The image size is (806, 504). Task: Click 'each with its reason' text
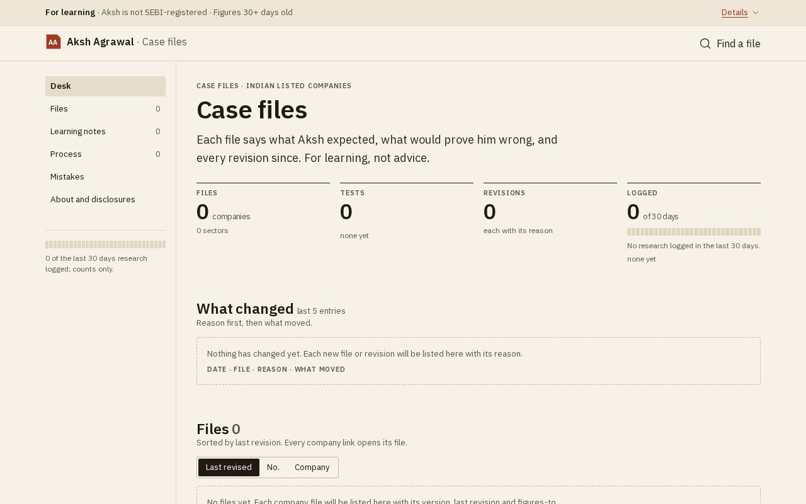pos(518,231)
